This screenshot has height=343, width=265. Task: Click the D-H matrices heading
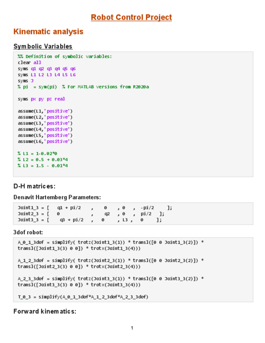[34, 186]
